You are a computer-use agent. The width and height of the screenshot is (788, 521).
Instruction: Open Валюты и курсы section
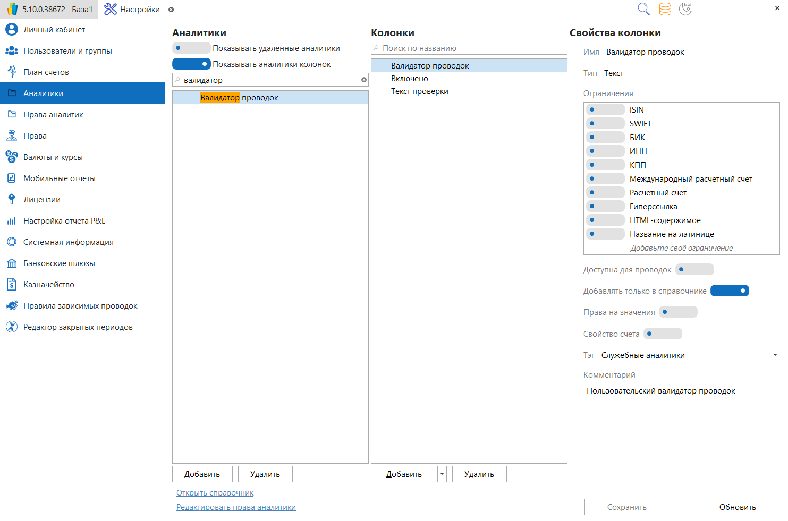53,157
